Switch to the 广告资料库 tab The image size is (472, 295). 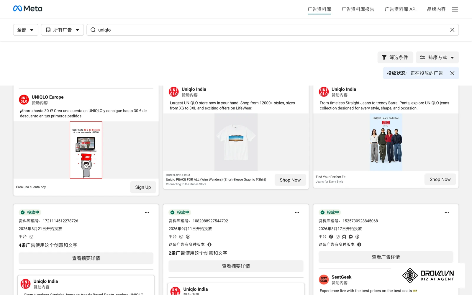coord(319,9)
